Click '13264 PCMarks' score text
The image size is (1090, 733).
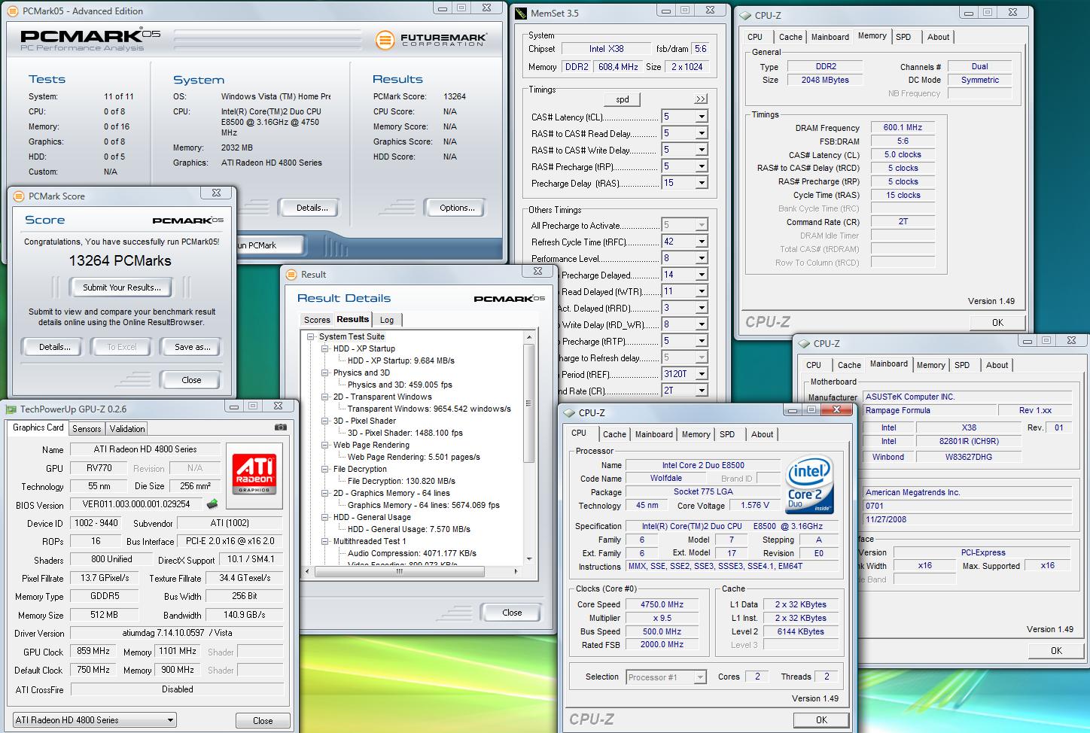120,261
